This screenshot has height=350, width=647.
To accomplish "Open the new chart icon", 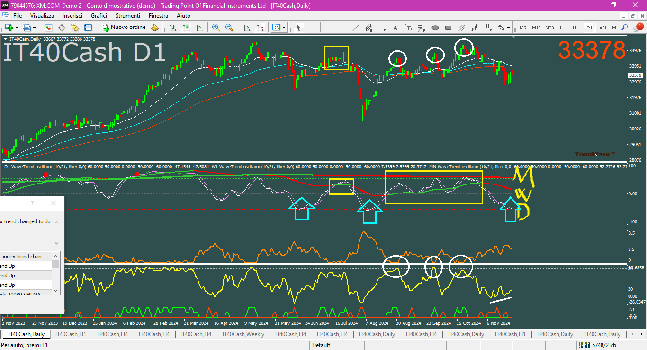I will point(9,28).
